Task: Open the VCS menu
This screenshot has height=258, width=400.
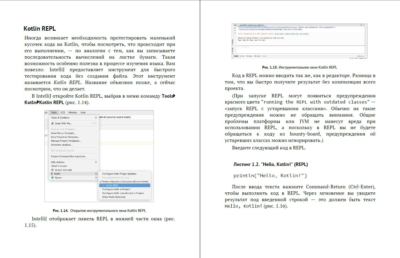Action: [x=63, y=113]
